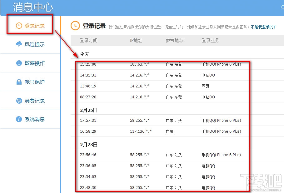Click the face icon for 敏感操作
The height and width of the screenshot is (193, 284).
[x=19, y=63]
